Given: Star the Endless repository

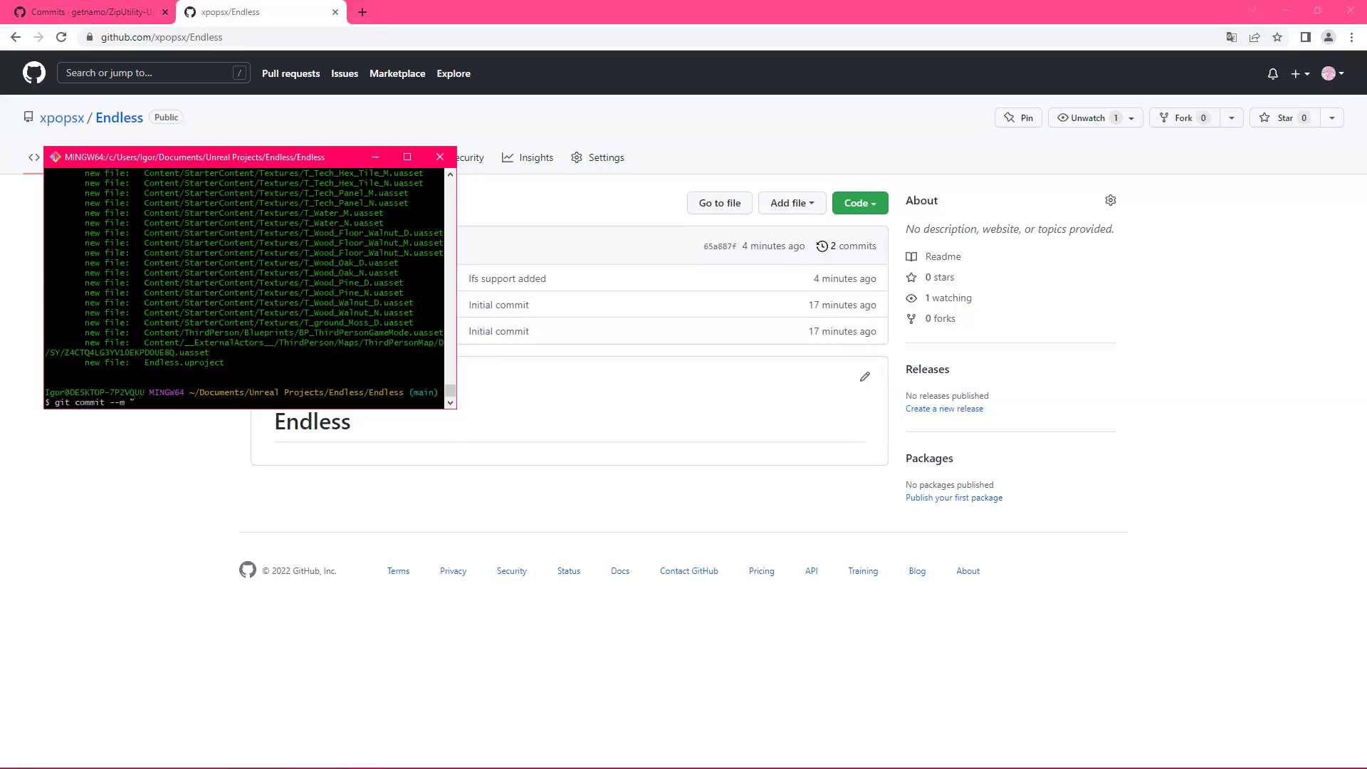Looking at the screenshot, I should pos(1284,118).
